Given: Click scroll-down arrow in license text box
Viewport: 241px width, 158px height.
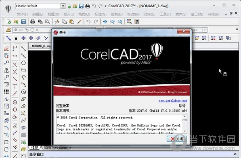Looking at the screenshot, I should tap(185, 131).
